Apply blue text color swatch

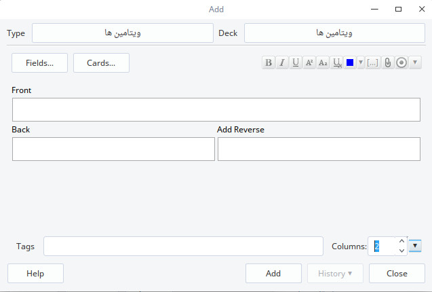(350, 62)
